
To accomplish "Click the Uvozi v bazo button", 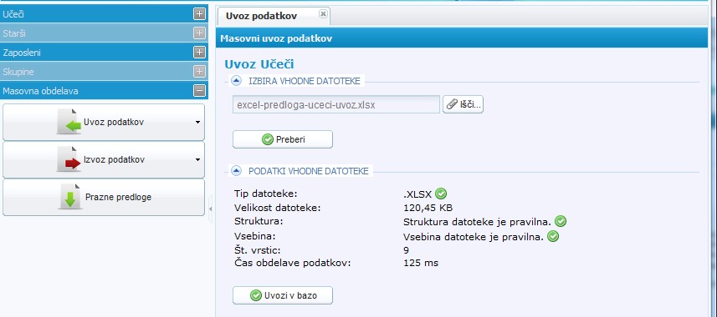I will coord(283,295).
